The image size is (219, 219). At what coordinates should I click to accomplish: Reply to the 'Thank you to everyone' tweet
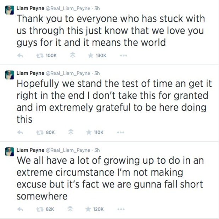pyautogui.click(x=20, y=56)
